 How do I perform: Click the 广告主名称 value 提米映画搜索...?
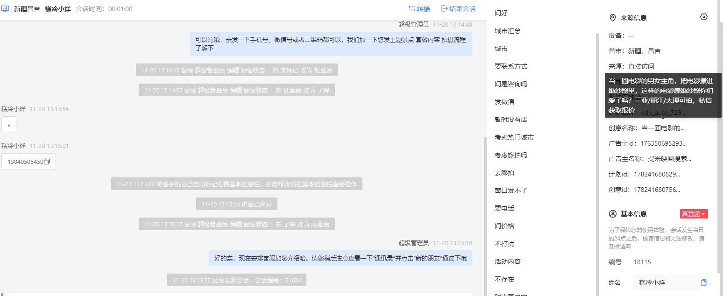click(x=669, y=159)
